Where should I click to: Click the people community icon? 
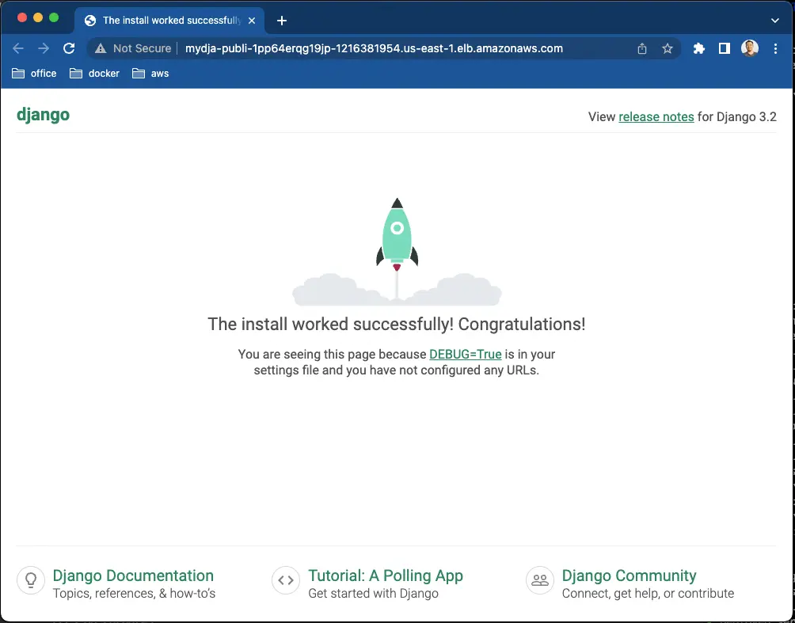coord(540,580)
